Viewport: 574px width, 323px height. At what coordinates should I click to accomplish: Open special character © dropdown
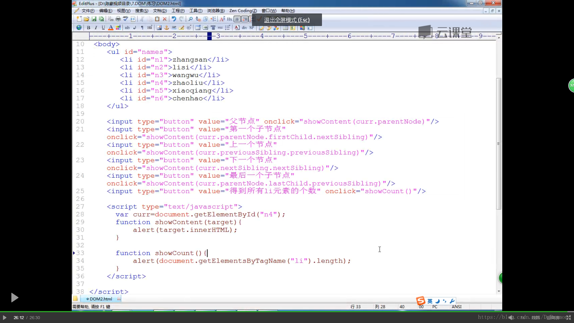pos(189,28)
